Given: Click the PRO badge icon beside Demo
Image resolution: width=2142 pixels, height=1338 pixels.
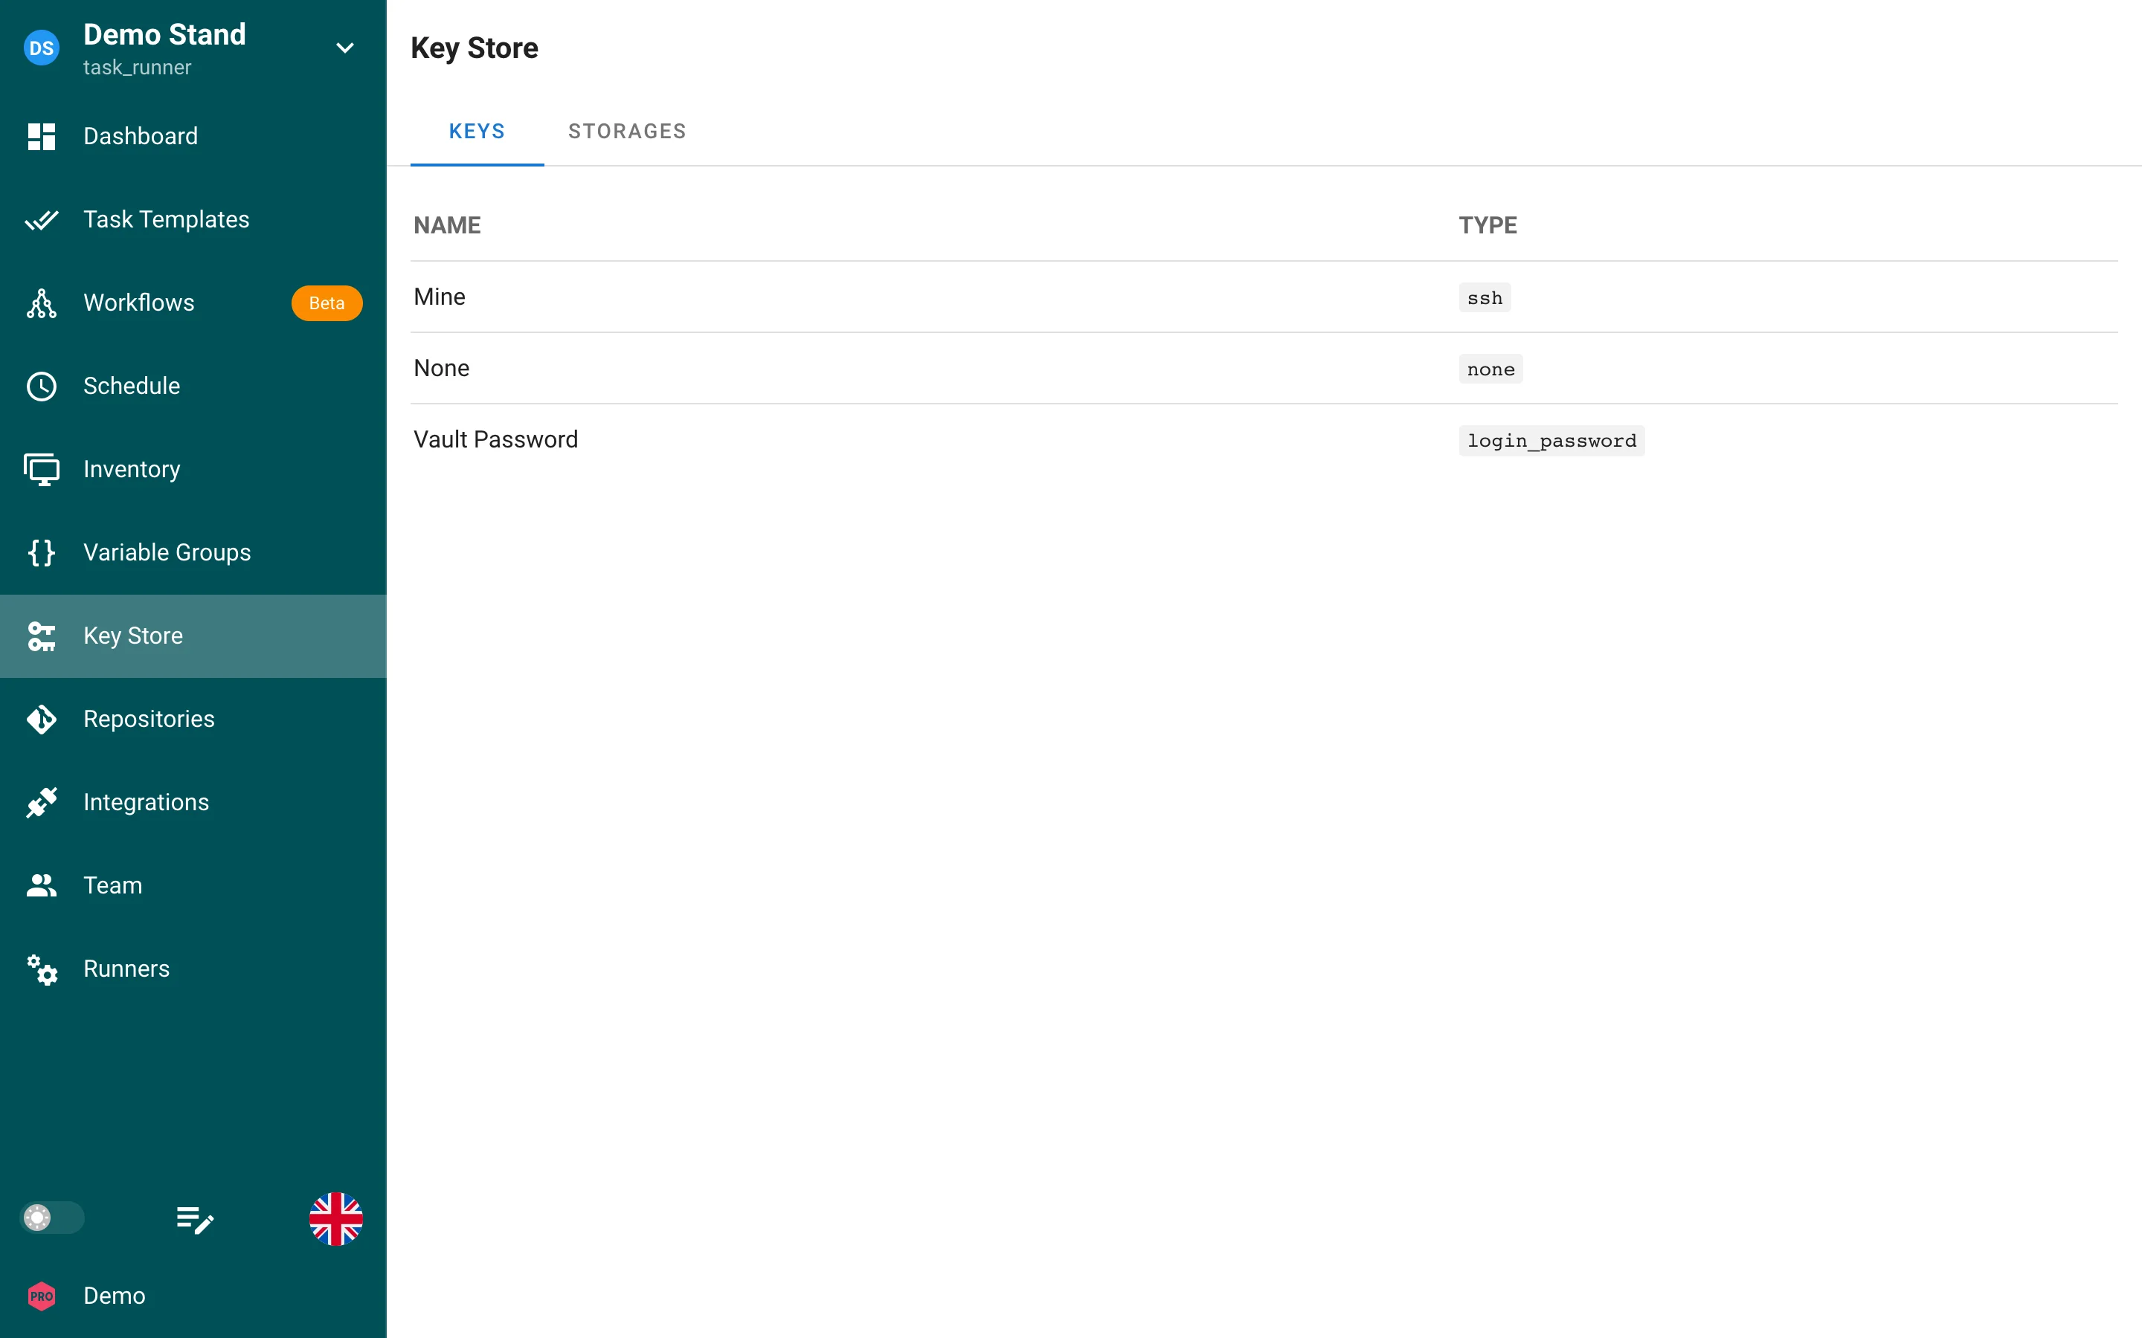Looking at the screenshot, I should click(x=42, y=1296).
